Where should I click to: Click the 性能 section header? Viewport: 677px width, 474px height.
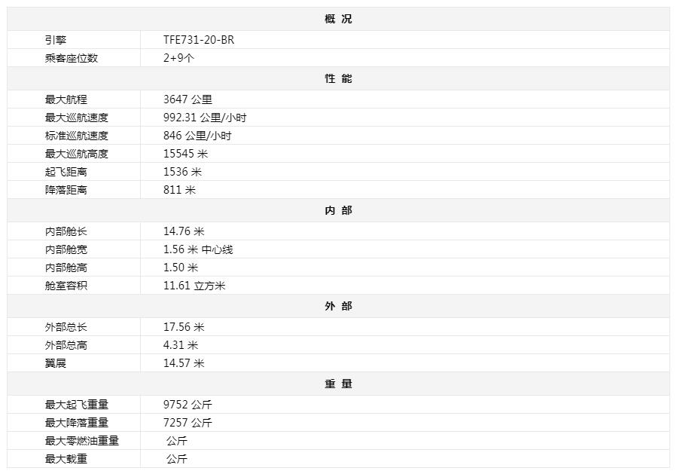click(338, 78)
